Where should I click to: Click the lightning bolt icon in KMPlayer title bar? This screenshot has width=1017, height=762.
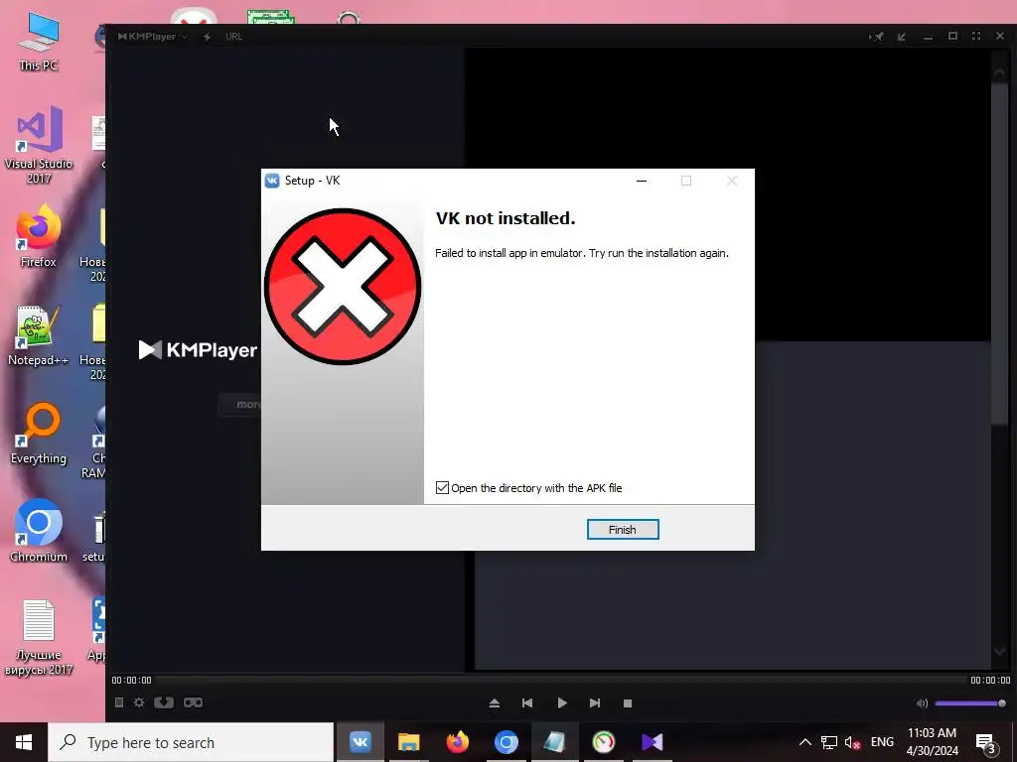point(207,37)
